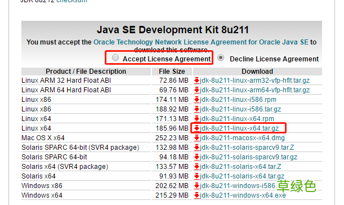The width and height of the screenshot is (344, 205).
Task: Download jdk-8u211-linux-arm64-vfp-hflt.tar.gz
Action: [254, 90]
